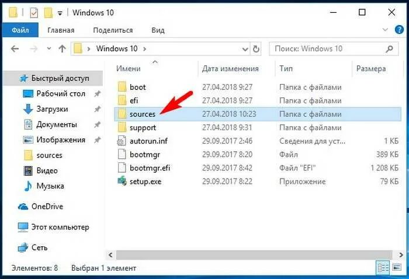Viewport: 409px width, 279px height.
Task: Sort by the Имени column header
Action: [129, 68]
